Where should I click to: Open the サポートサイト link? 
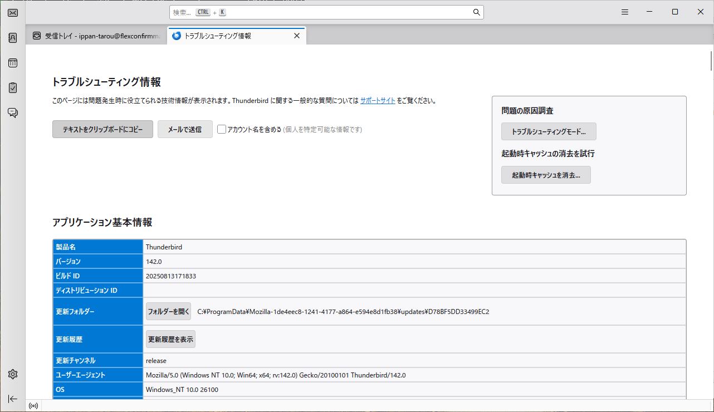pos(378,101)
